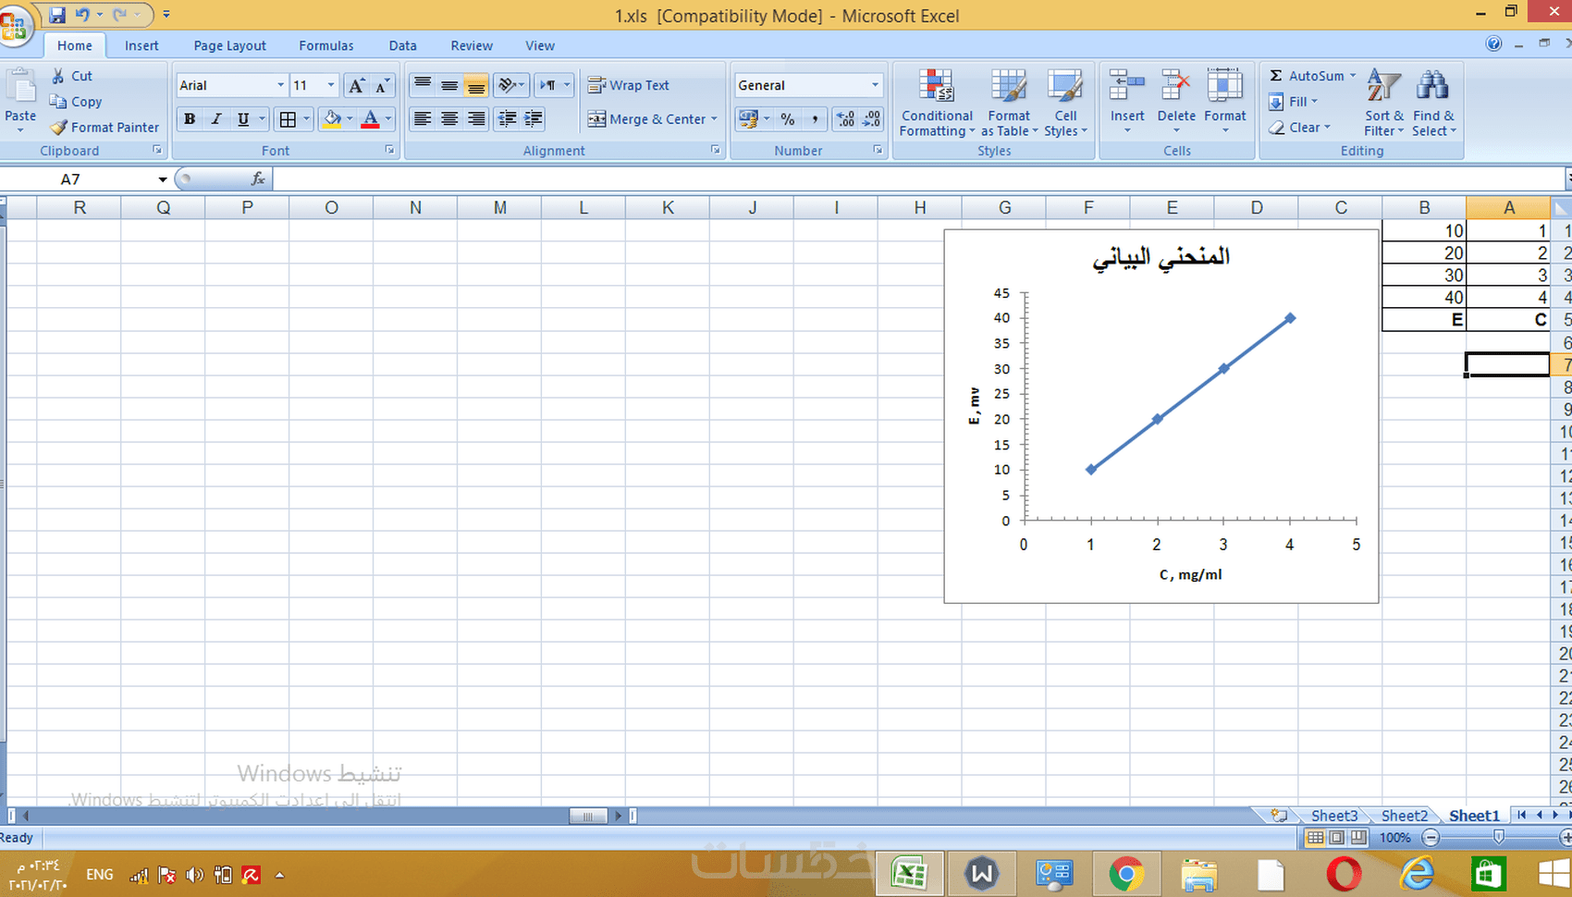
Task: Set Middle Align vertical alignment
Action: point(449,86)
